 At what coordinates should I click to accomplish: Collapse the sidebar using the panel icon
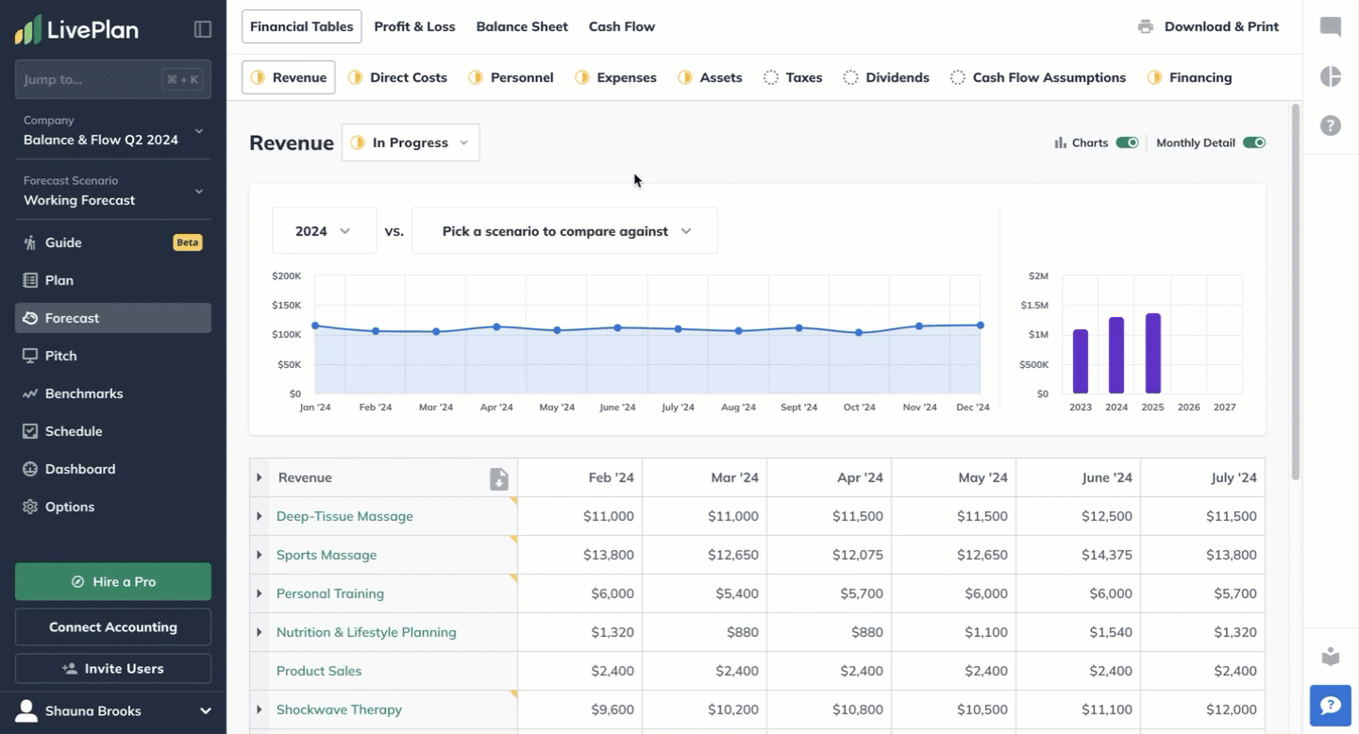pos(203,29)
